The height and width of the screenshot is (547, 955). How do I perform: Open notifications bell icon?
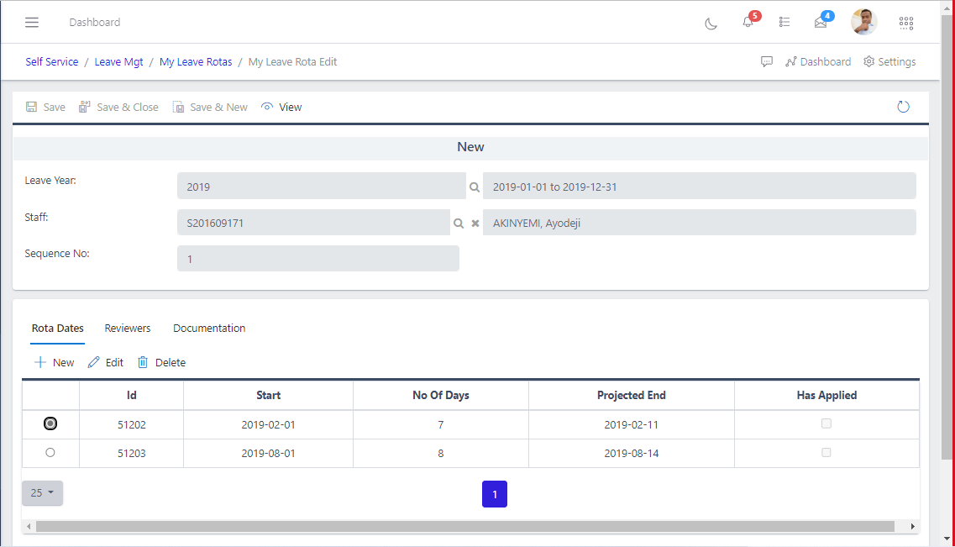pos(748,23)
